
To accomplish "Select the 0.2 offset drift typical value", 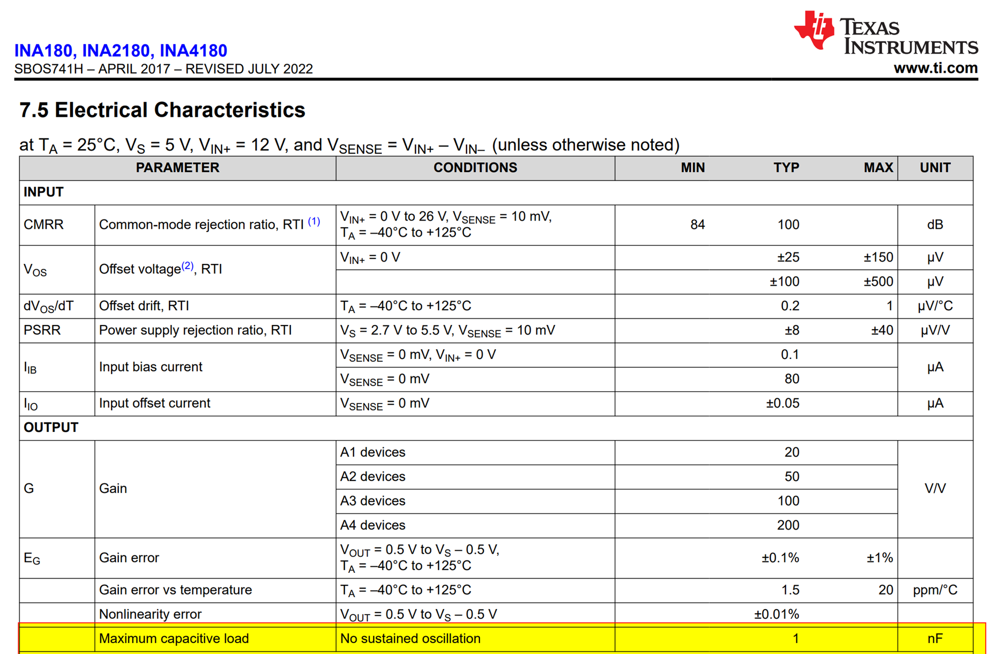I will [790, 306].
